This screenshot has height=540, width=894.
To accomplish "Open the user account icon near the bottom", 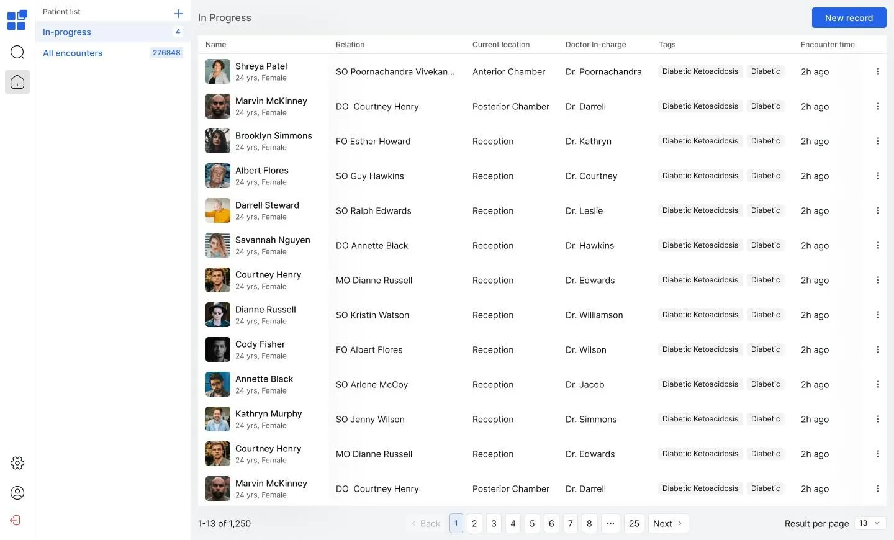I will click(17, 492).
